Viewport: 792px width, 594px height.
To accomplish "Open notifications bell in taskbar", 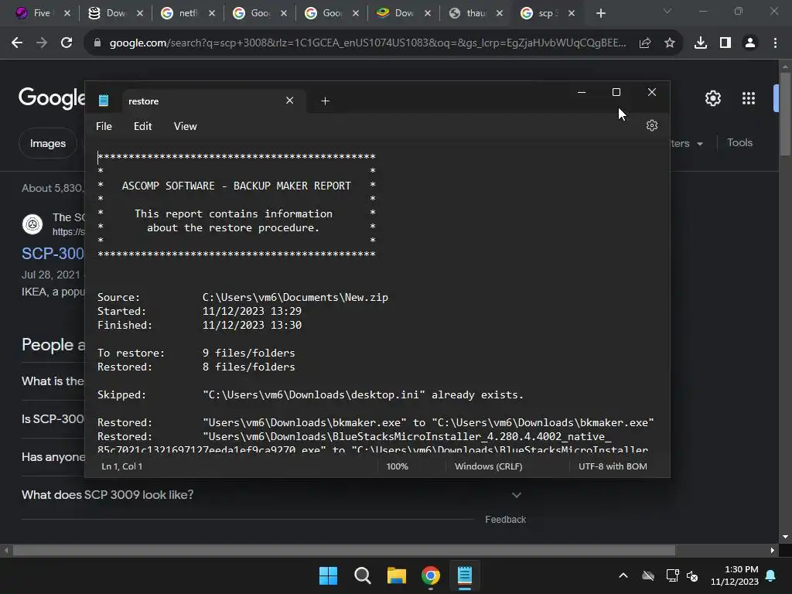I will pyautogui.click(x=771, y=575).
